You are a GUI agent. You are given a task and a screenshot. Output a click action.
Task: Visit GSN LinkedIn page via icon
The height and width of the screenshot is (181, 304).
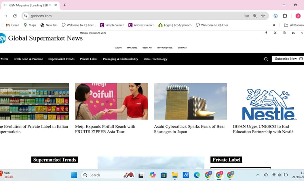293,33
